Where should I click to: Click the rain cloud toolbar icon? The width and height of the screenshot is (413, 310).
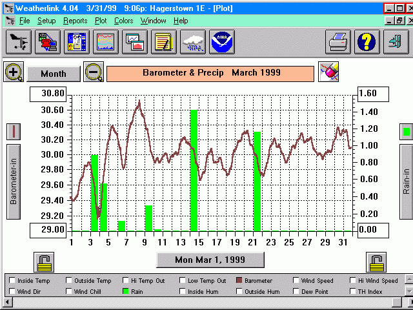[193, 42]
